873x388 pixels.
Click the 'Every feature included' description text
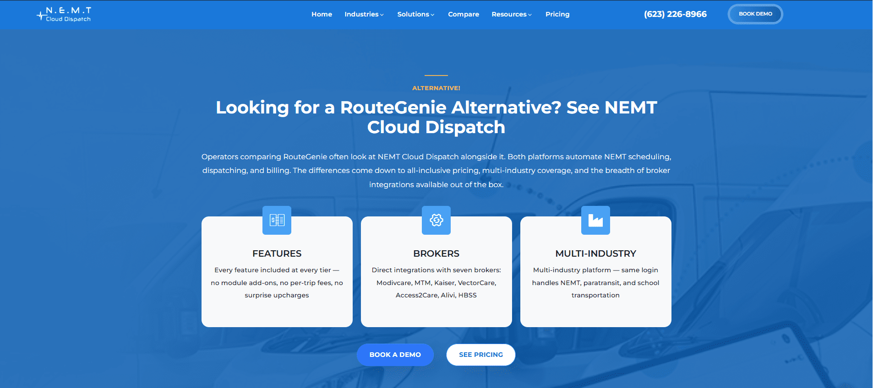[277, 283]
